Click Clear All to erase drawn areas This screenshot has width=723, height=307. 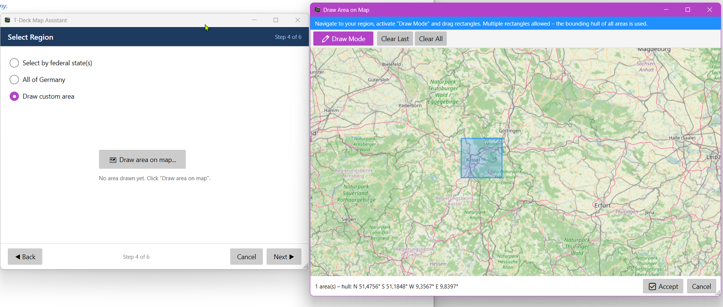[431, 39]
